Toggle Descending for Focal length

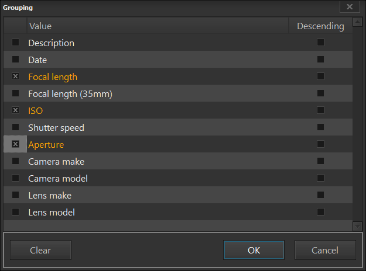click(320, 77)
